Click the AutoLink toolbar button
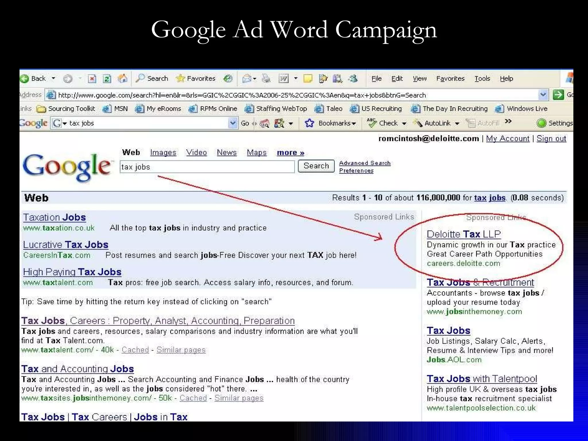Viewport: 588px width, 441px height. [432, 123]
